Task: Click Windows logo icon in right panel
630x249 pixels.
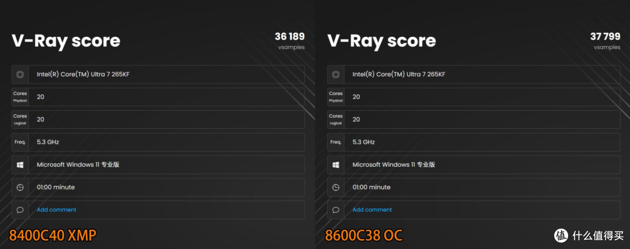Action: click(x=336, y=164)
